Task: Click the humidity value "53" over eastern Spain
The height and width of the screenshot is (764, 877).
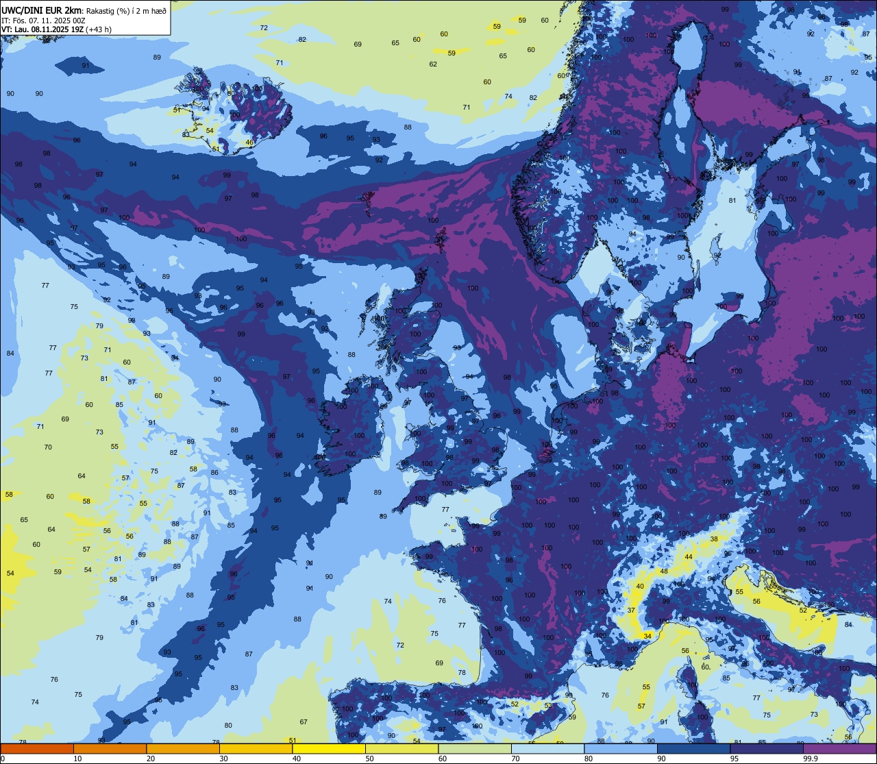Action: (548, 705)
